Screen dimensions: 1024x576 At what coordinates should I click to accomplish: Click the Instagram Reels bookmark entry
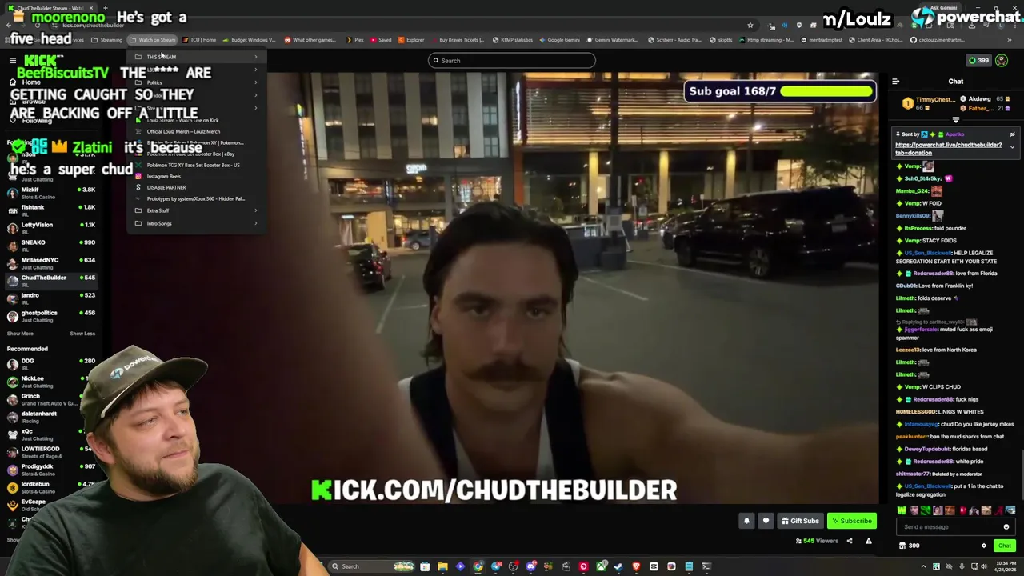coord(196,176)
